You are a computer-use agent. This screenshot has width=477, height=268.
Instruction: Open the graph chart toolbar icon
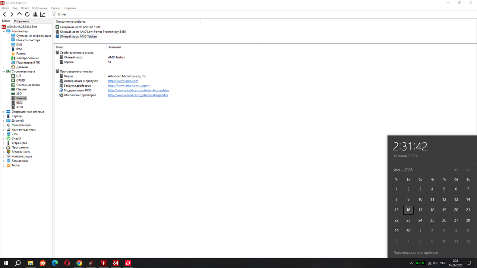coord(43,15)
